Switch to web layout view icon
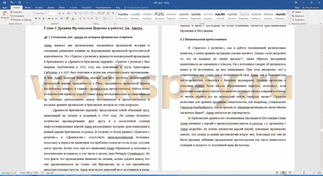This screenshot has width=323, height=176. (290, 173)
